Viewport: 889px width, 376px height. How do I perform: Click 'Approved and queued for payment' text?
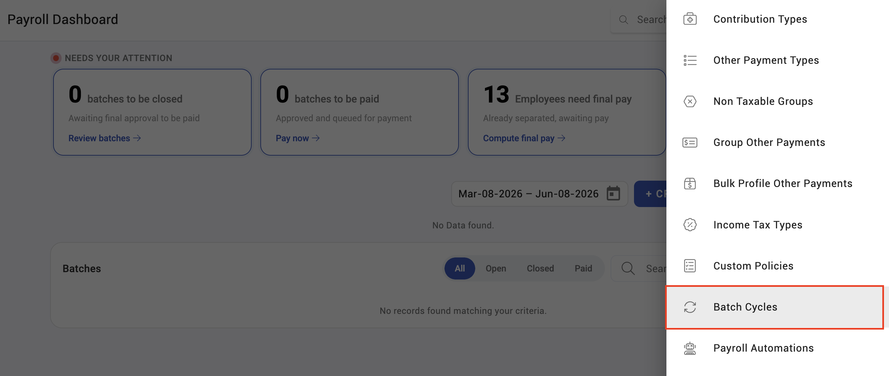click(x=343, y=118)
